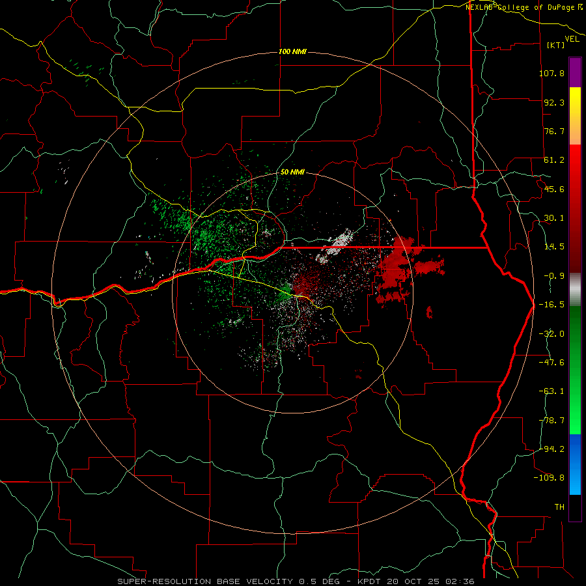Click the 61.2 legend value
Viewport: 586px width, 586px height.
tap(554, 160)
